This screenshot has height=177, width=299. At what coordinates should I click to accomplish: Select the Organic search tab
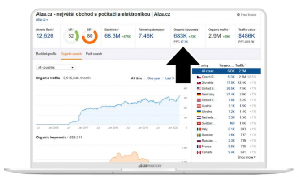71,54
